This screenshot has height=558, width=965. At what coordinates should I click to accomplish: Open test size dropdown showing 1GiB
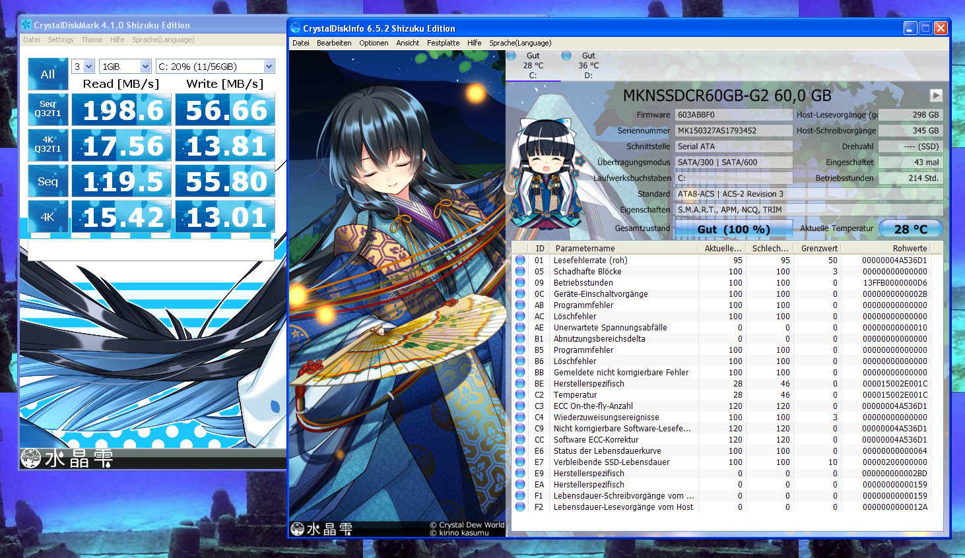tap(125, 67)
